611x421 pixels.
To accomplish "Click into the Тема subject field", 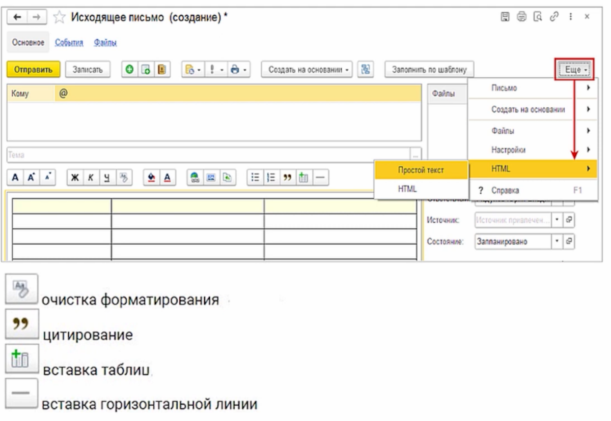I will tap(209, 155).
